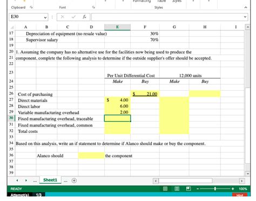The image size is (256, 201).
Task: Switch to Normal view icon
Action: [x=165, y=189]
